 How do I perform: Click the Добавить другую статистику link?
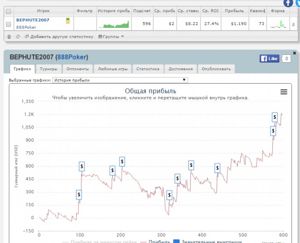(59, 37)
